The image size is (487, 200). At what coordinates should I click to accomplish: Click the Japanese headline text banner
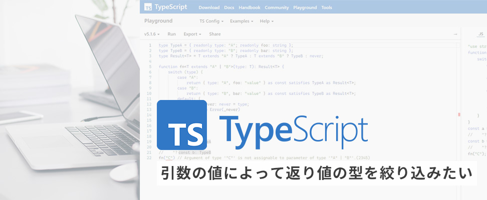(x=317, y=173)
